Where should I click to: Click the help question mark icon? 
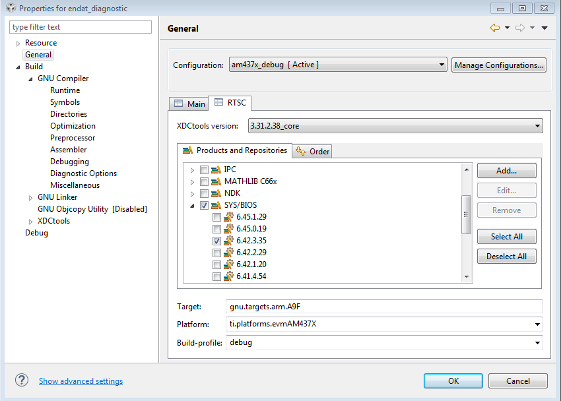[22, 381]
